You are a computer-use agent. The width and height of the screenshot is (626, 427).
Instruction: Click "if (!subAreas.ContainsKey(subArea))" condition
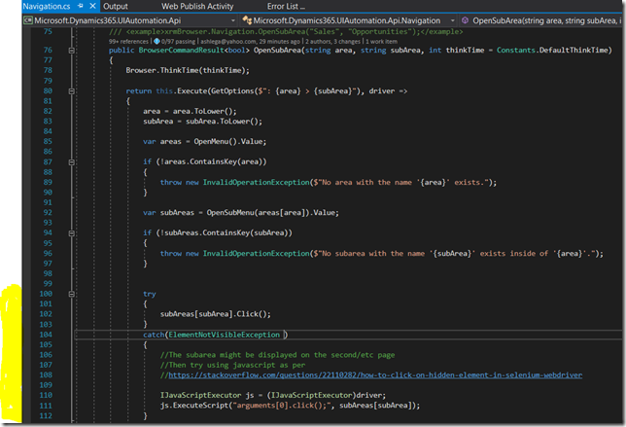pos(217,232)
